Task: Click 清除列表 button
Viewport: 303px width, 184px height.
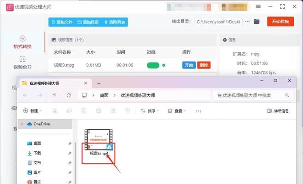Action: click(x=115, y=22)
